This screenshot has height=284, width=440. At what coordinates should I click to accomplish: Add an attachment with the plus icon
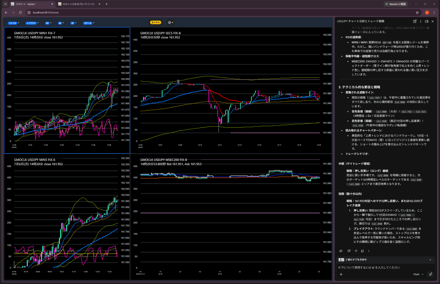click(341, 274)
